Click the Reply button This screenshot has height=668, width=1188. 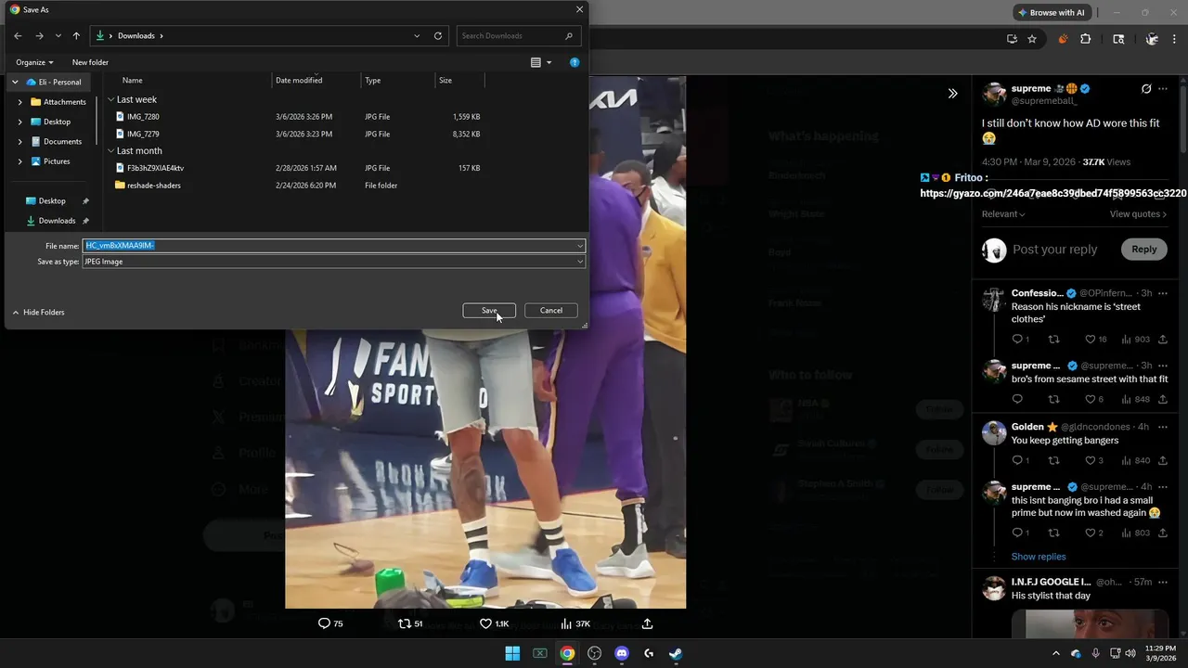[1143, 249]
